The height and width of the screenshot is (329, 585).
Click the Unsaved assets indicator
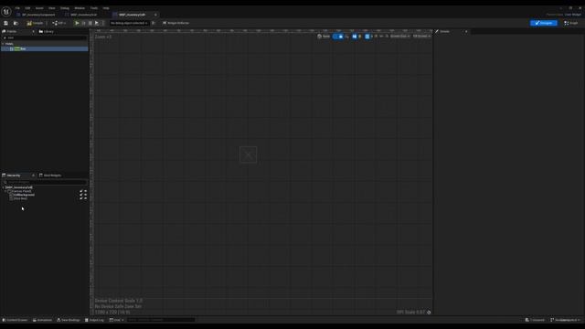pyautogui.click(x=535, y=320)
